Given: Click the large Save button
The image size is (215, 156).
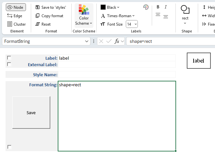Looking at the screenshot, I should (x=31, y=113).
